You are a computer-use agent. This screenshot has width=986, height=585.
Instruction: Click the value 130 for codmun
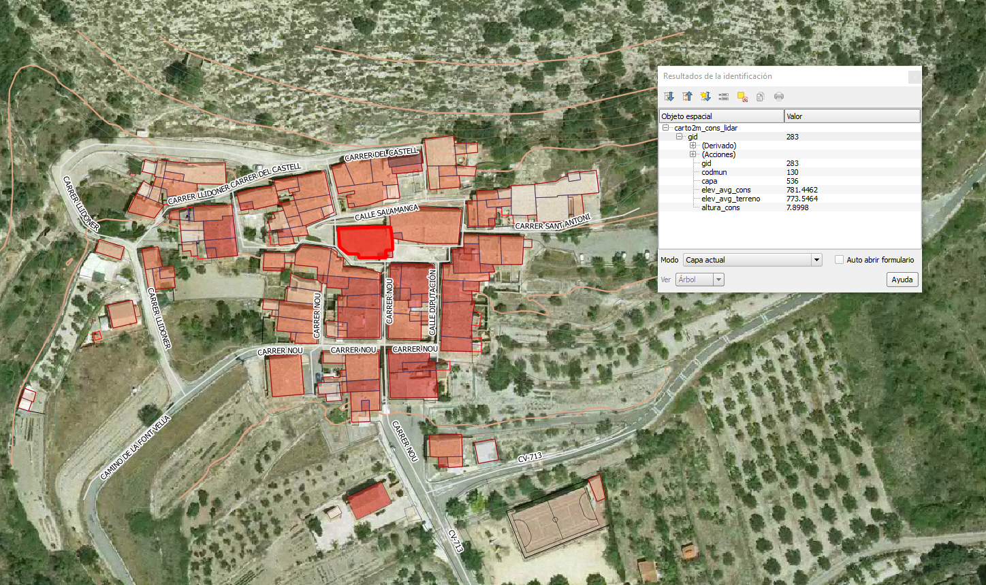792,172
